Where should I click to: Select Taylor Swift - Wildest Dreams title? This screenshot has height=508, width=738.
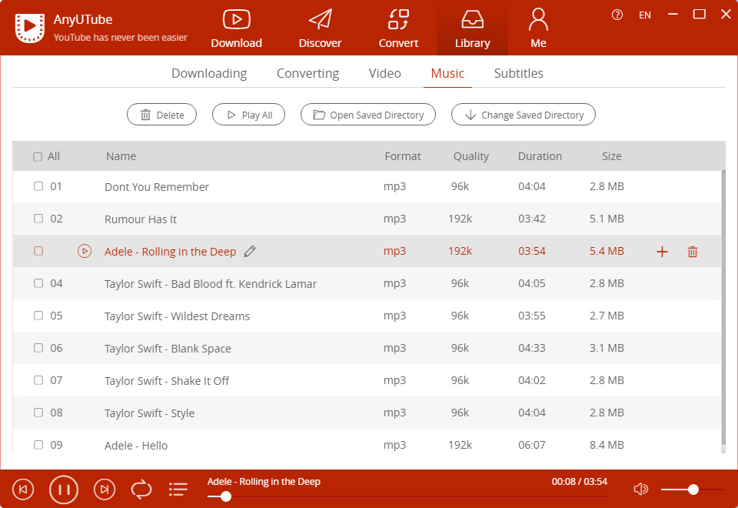(177, 316)
